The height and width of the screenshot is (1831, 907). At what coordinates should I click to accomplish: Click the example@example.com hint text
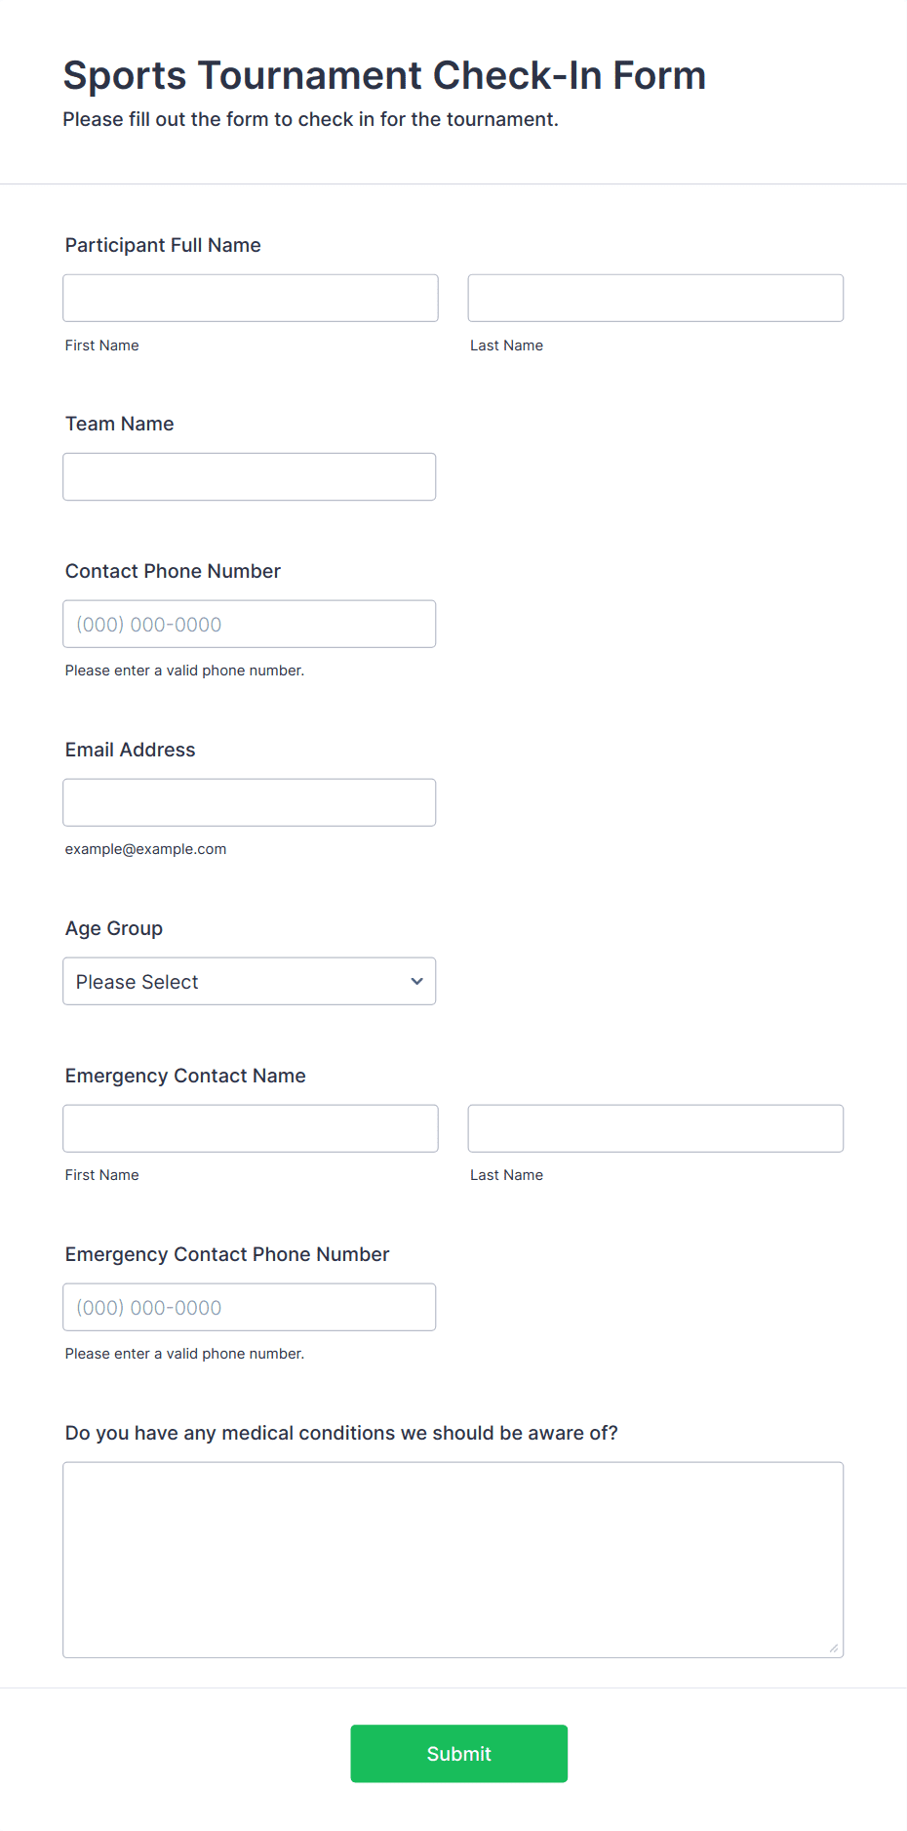click(x=146, y=849)
